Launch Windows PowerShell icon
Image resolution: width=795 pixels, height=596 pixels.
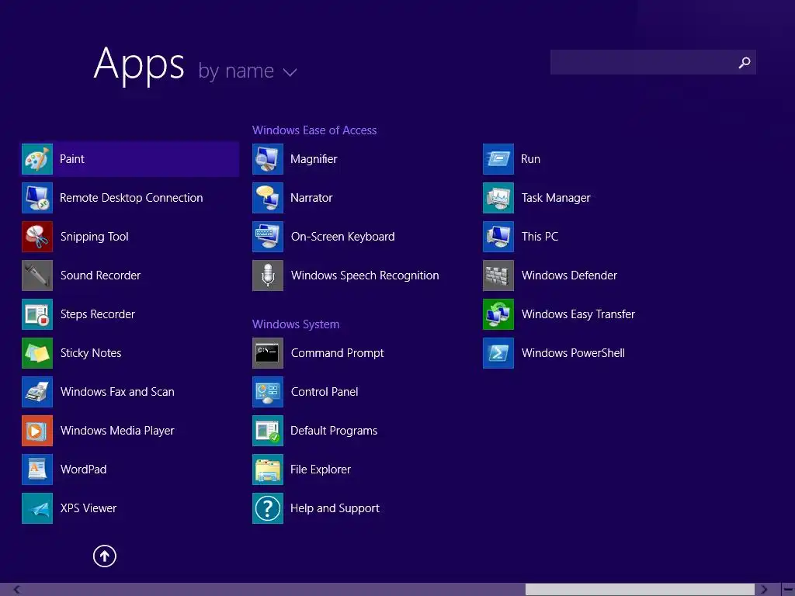[x=498, y=353]
